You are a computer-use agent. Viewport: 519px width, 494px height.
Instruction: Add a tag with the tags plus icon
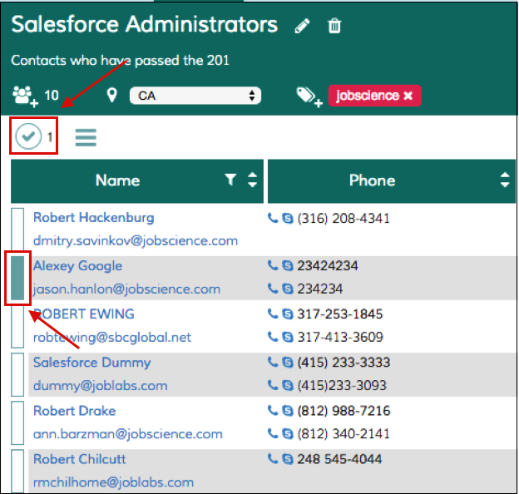pos(309,97)
